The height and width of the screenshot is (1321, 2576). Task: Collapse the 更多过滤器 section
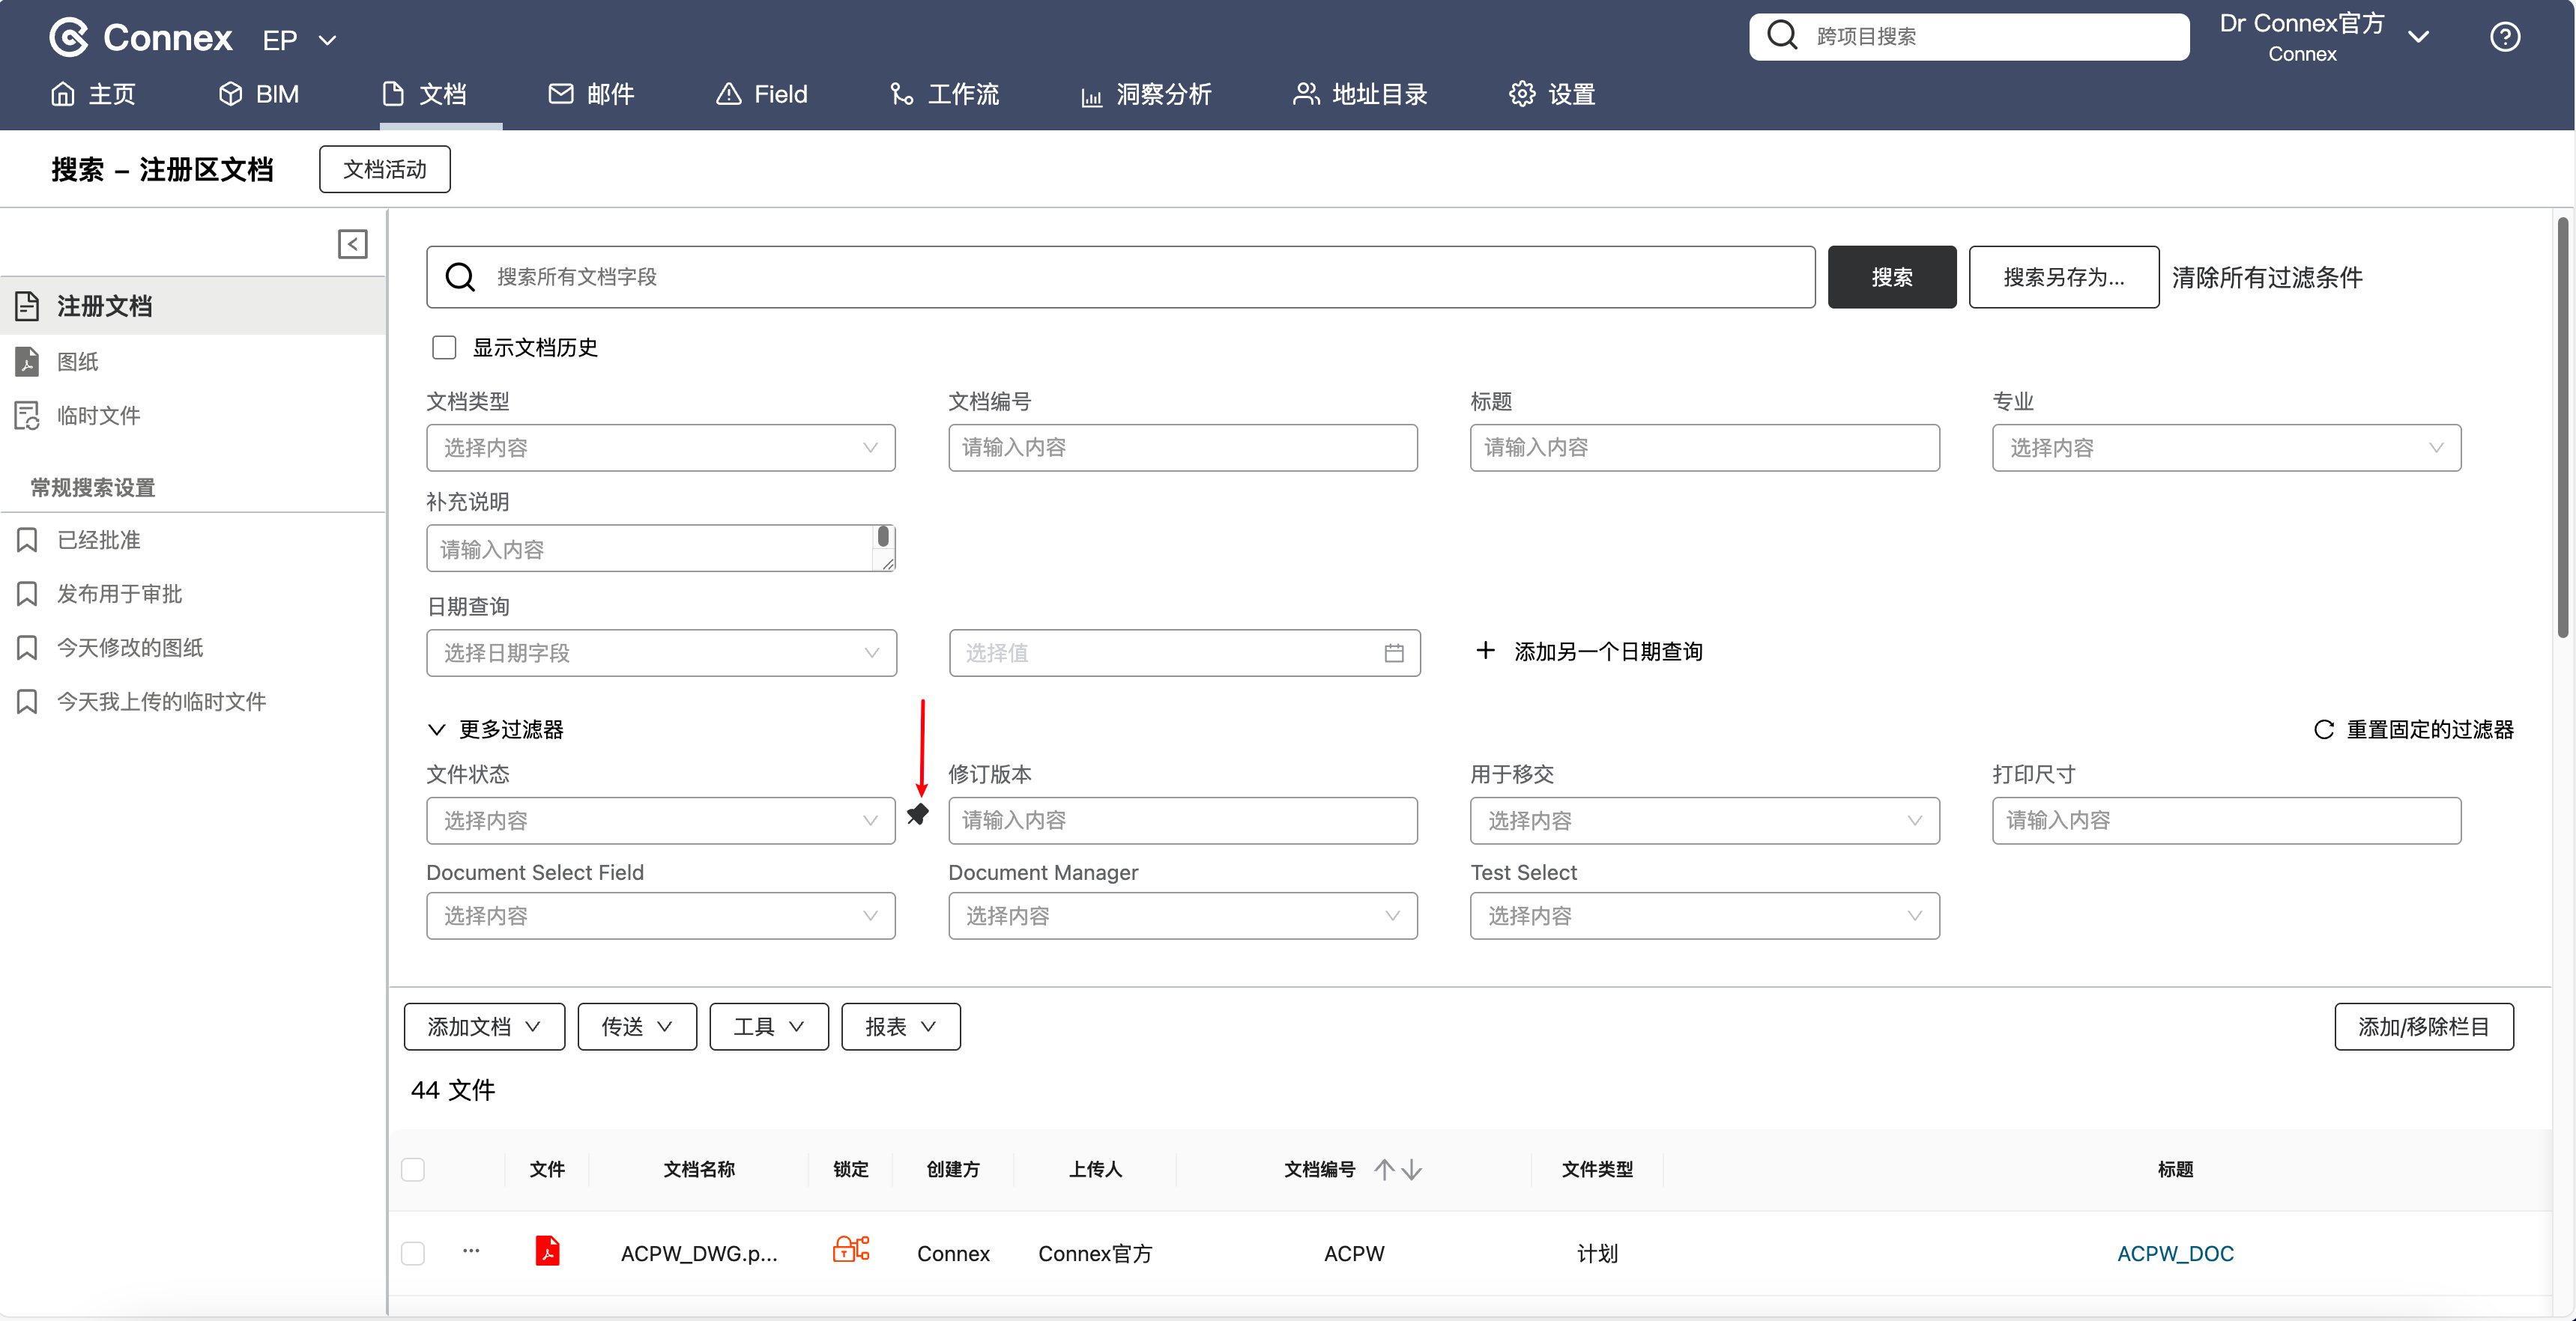pos(436,729)
